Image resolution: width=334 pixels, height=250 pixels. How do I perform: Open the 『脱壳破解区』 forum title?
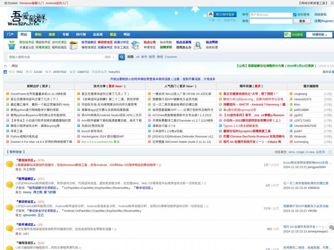click(x=26, y=179)
